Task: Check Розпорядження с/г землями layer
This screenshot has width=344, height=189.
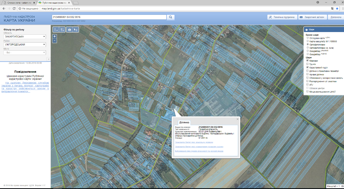Action: pyautogui.click(x=307, y=81)
